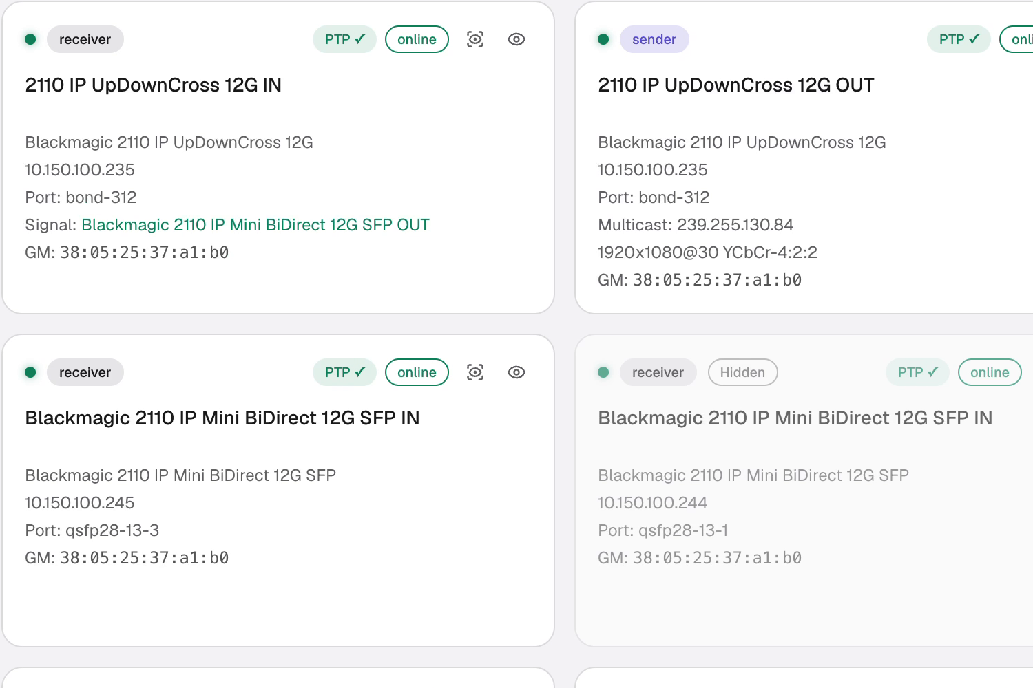
Task: Click GM address on UpDownCross 12G IN card
Action: pyautogui.click(x=145, y=252)
